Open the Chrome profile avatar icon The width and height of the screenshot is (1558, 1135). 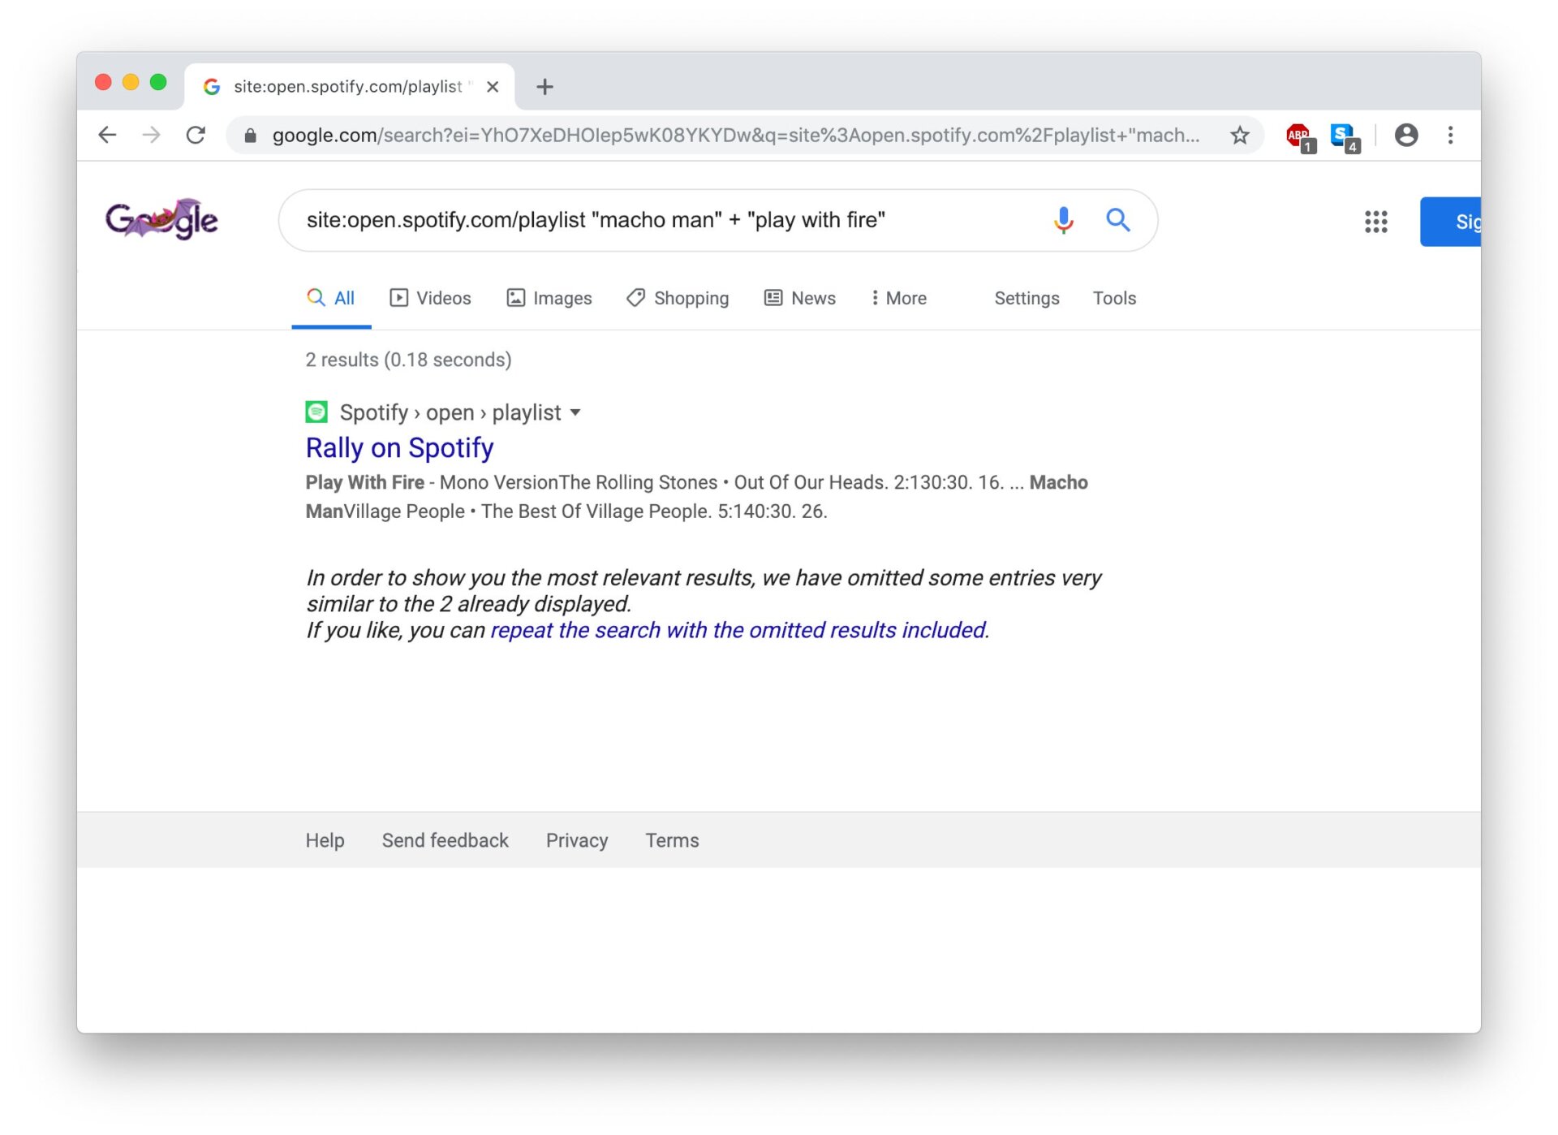1405,135
